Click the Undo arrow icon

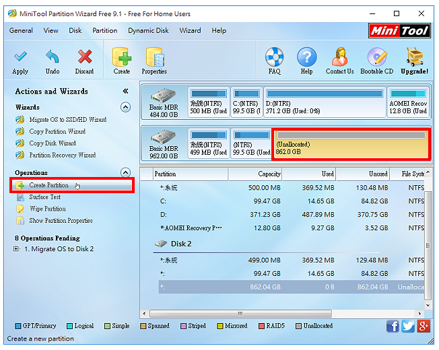[x=53, y=57]
